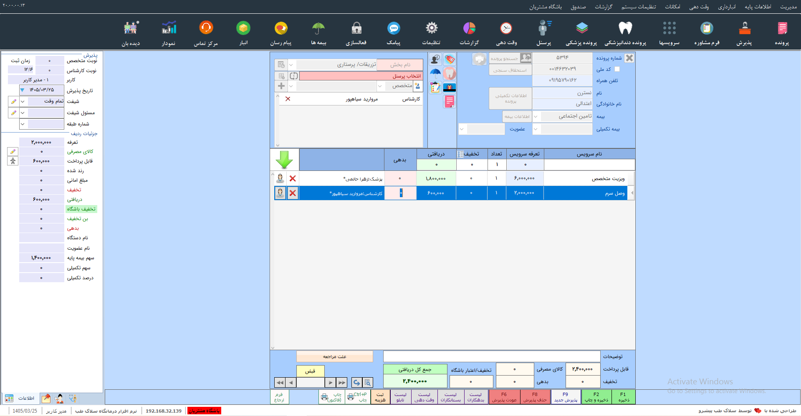
Task: Open the بیمه ها umbrella icon
Action: 318,28
